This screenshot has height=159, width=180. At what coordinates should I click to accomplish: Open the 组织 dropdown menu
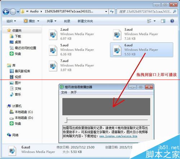pyautogui.click(x=11, y=21)
